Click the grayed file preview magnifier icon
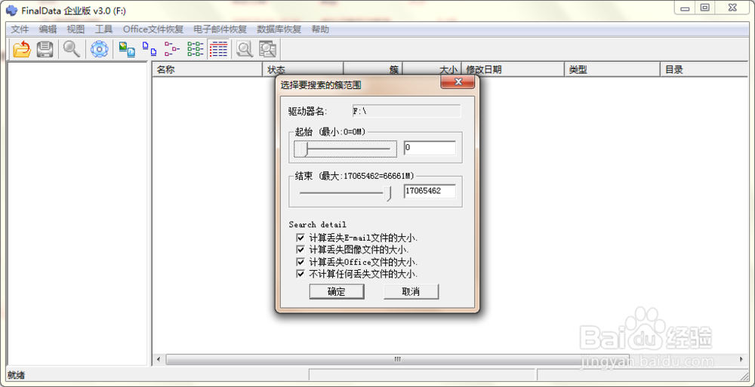 (x=245, y=49)
